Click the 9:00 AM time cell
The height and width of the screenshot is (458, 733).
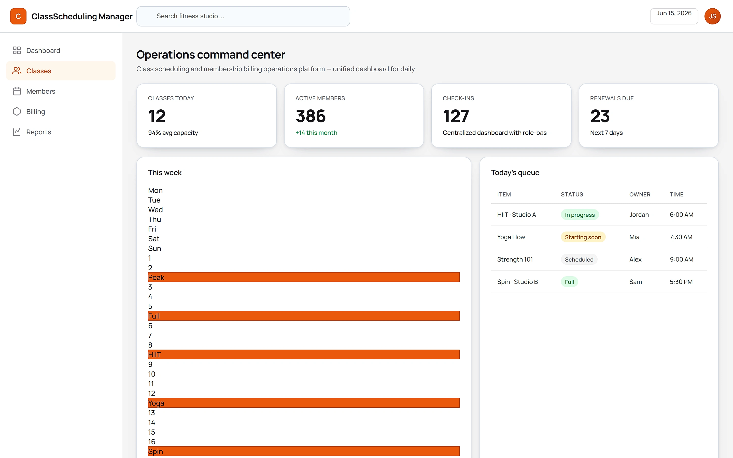coord(682,260)
